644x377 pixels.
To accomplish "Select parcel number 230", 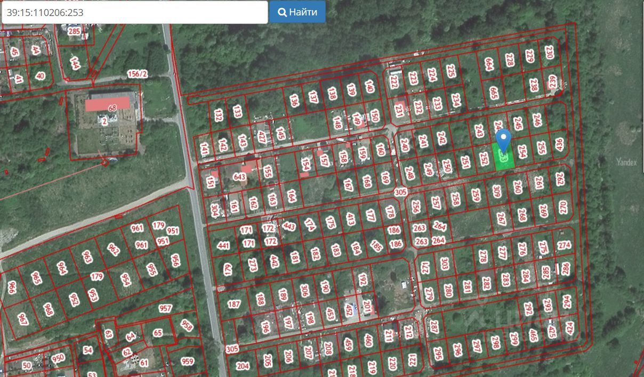I will pos(549,52).
